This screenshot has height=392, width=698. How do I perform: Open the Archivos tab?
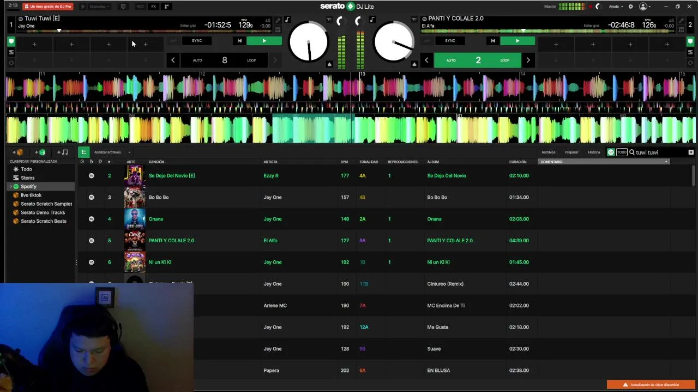pyautogui.click(x=548, y=152)
